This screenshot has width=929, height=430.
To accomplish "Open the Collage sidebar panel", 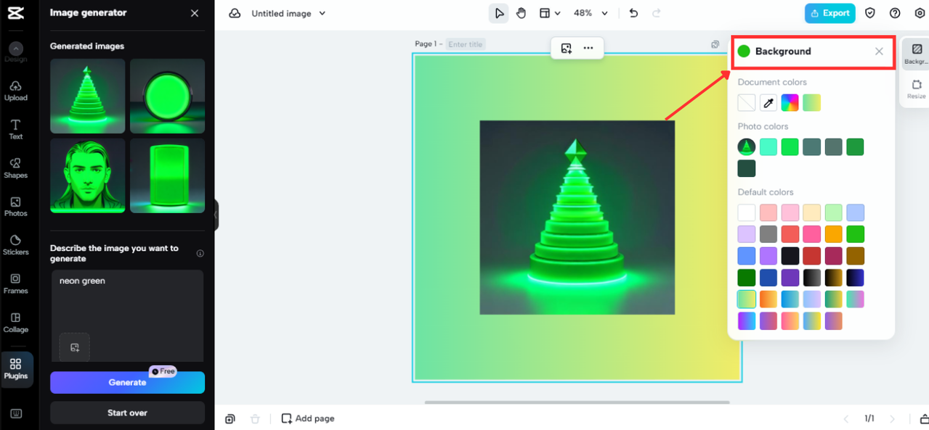I will tap(16, 322).
